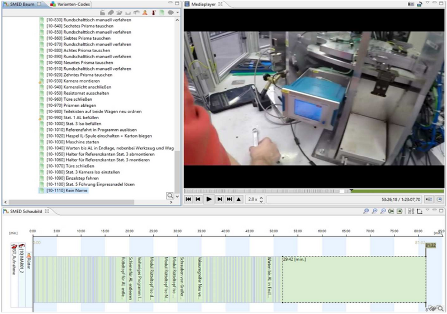This screenshot has height=314, width=447.
Task: Click the person icon in SMED Baum toolbar
Action: point(145,12)
